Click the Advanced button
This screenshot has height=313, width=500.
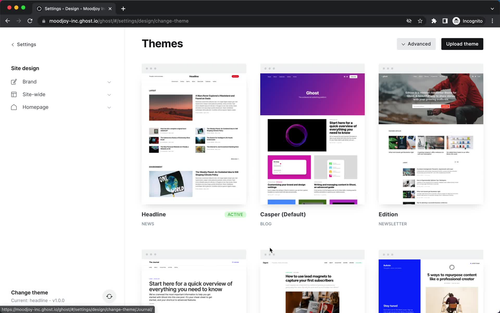(x=416, y=44)
